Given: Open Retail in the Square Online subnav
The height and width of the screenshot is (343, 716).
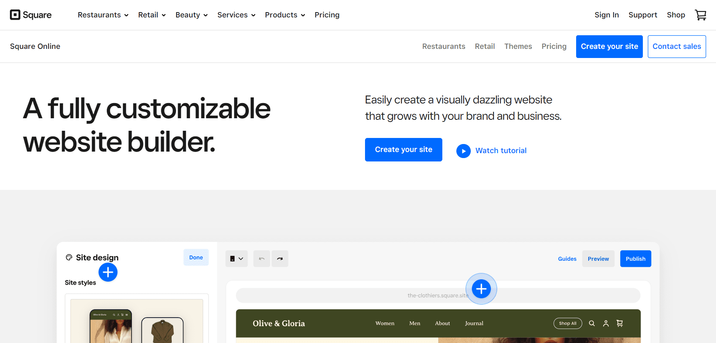Looking at the screenshot, I should (x=485, y=46).
